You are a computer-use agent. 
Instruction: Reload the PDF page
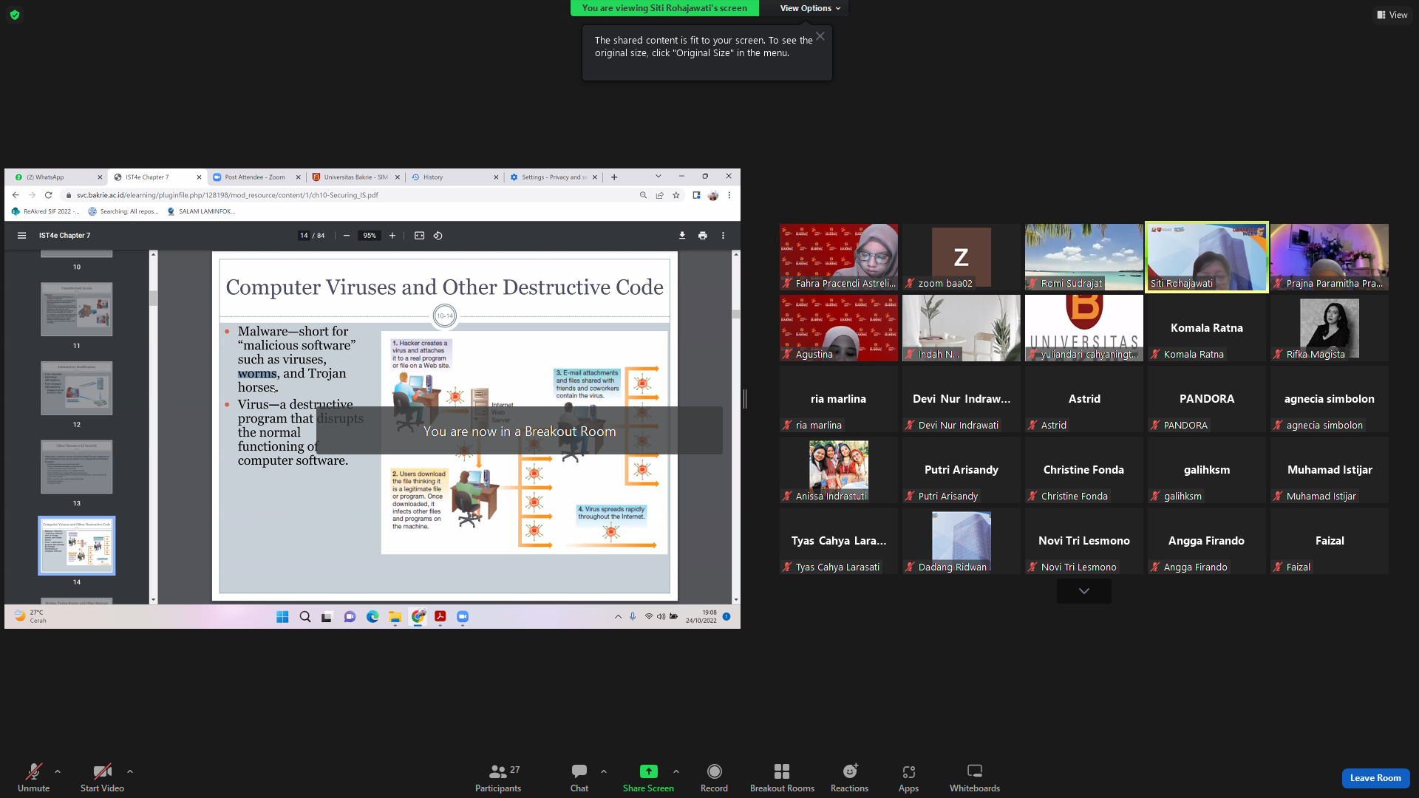[49, 195]
